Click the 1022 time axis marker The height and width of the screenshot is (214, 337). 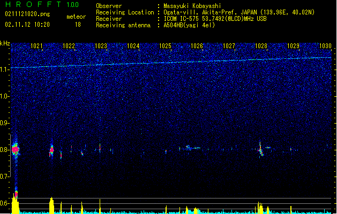[x=69, y=45]
